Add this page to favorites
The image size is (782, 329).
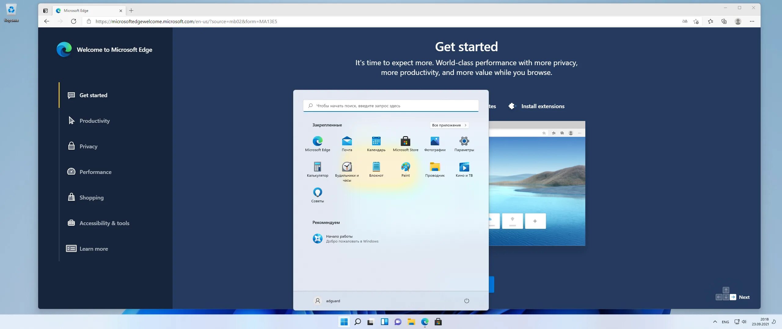tap(696, 21)
